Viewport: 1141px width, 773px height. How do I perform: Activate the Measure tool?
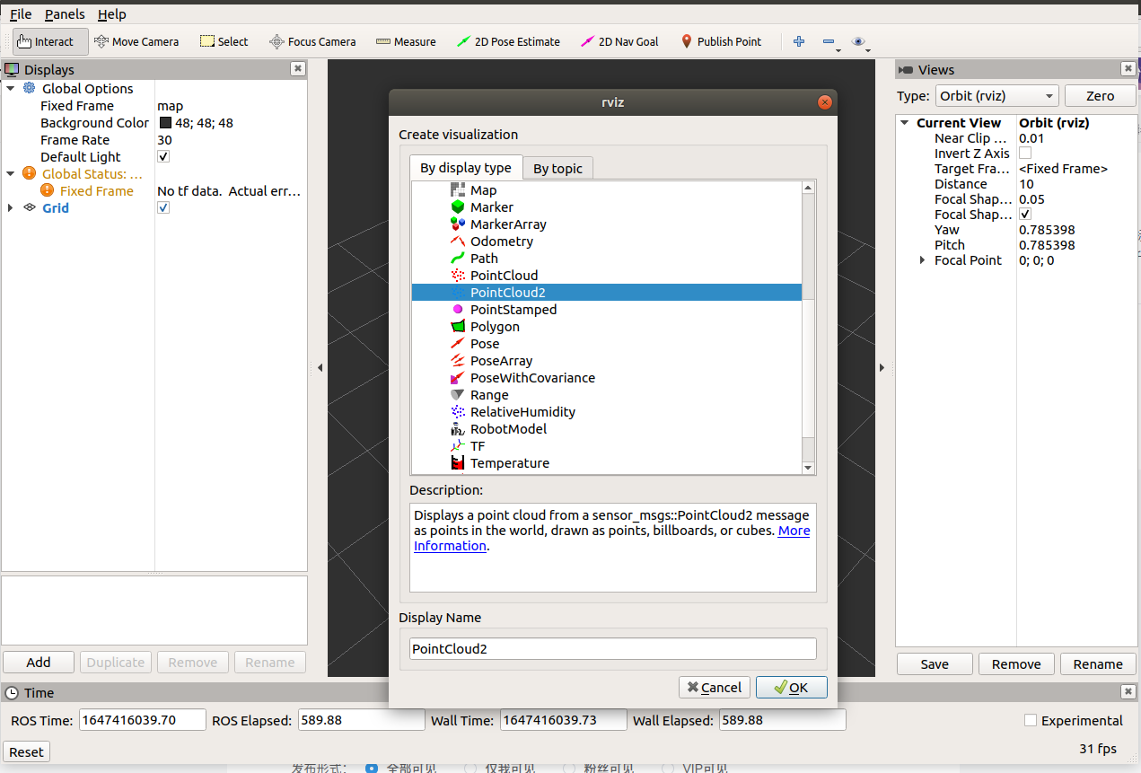tap(406, 41)
